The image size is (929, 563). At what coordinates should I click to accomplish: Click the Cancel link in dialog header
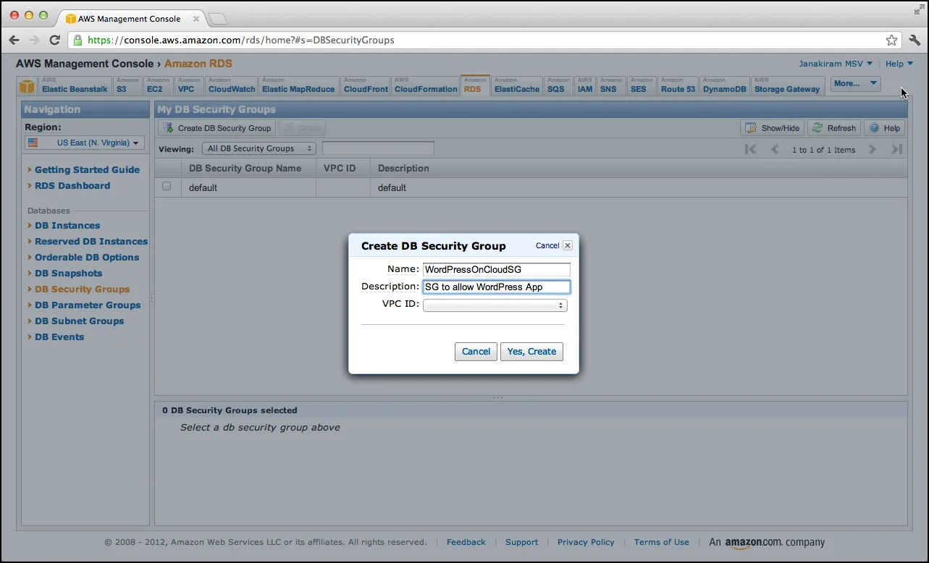[547, 245]
